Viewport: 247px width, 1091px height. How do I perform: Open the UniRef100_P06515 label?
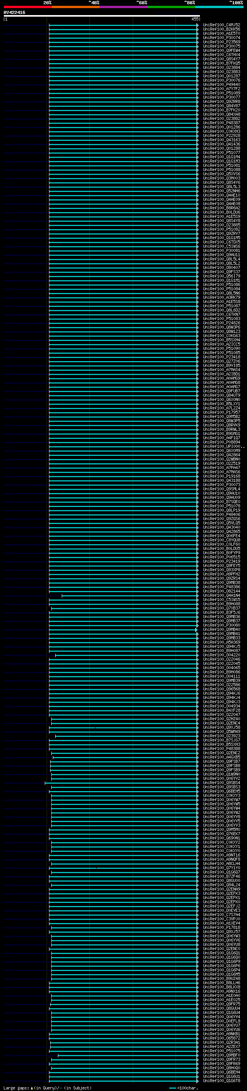pos(222,557)
